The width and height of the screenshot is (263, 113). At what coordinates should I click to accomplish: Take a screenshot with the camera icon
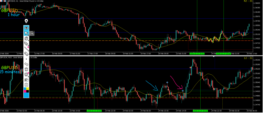(26, 80)
